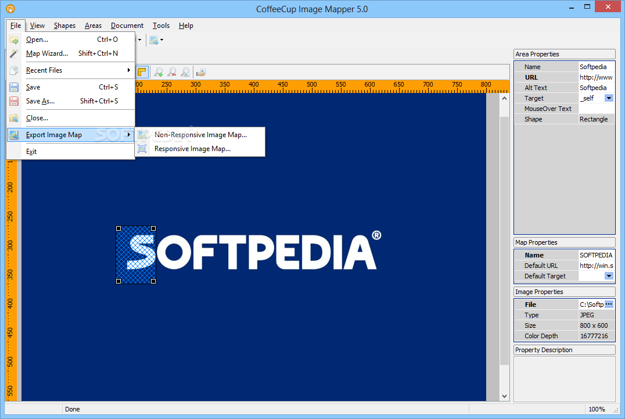
Task: Click the Recent Files documents icon
Action: pyautogui.click(x=14, y=70)
